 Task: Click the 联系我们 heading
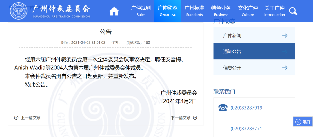tap(224, 92)
